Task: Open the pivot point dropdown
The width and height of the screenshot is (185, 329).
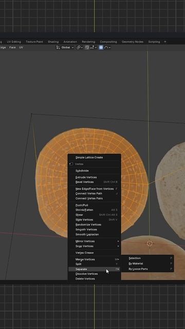Action: click(x=80, y=47)
